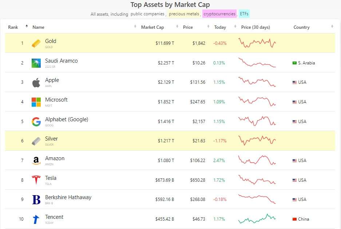Click the Silver bar icon
The image size is (341, 229).
tap(36, 141)
